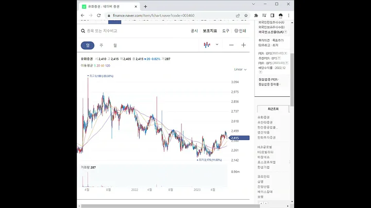Screen dimensions: 371x208
Task: Zoom in the chart with plus icon
Action: pyautogui.click(x=243, y=45)
